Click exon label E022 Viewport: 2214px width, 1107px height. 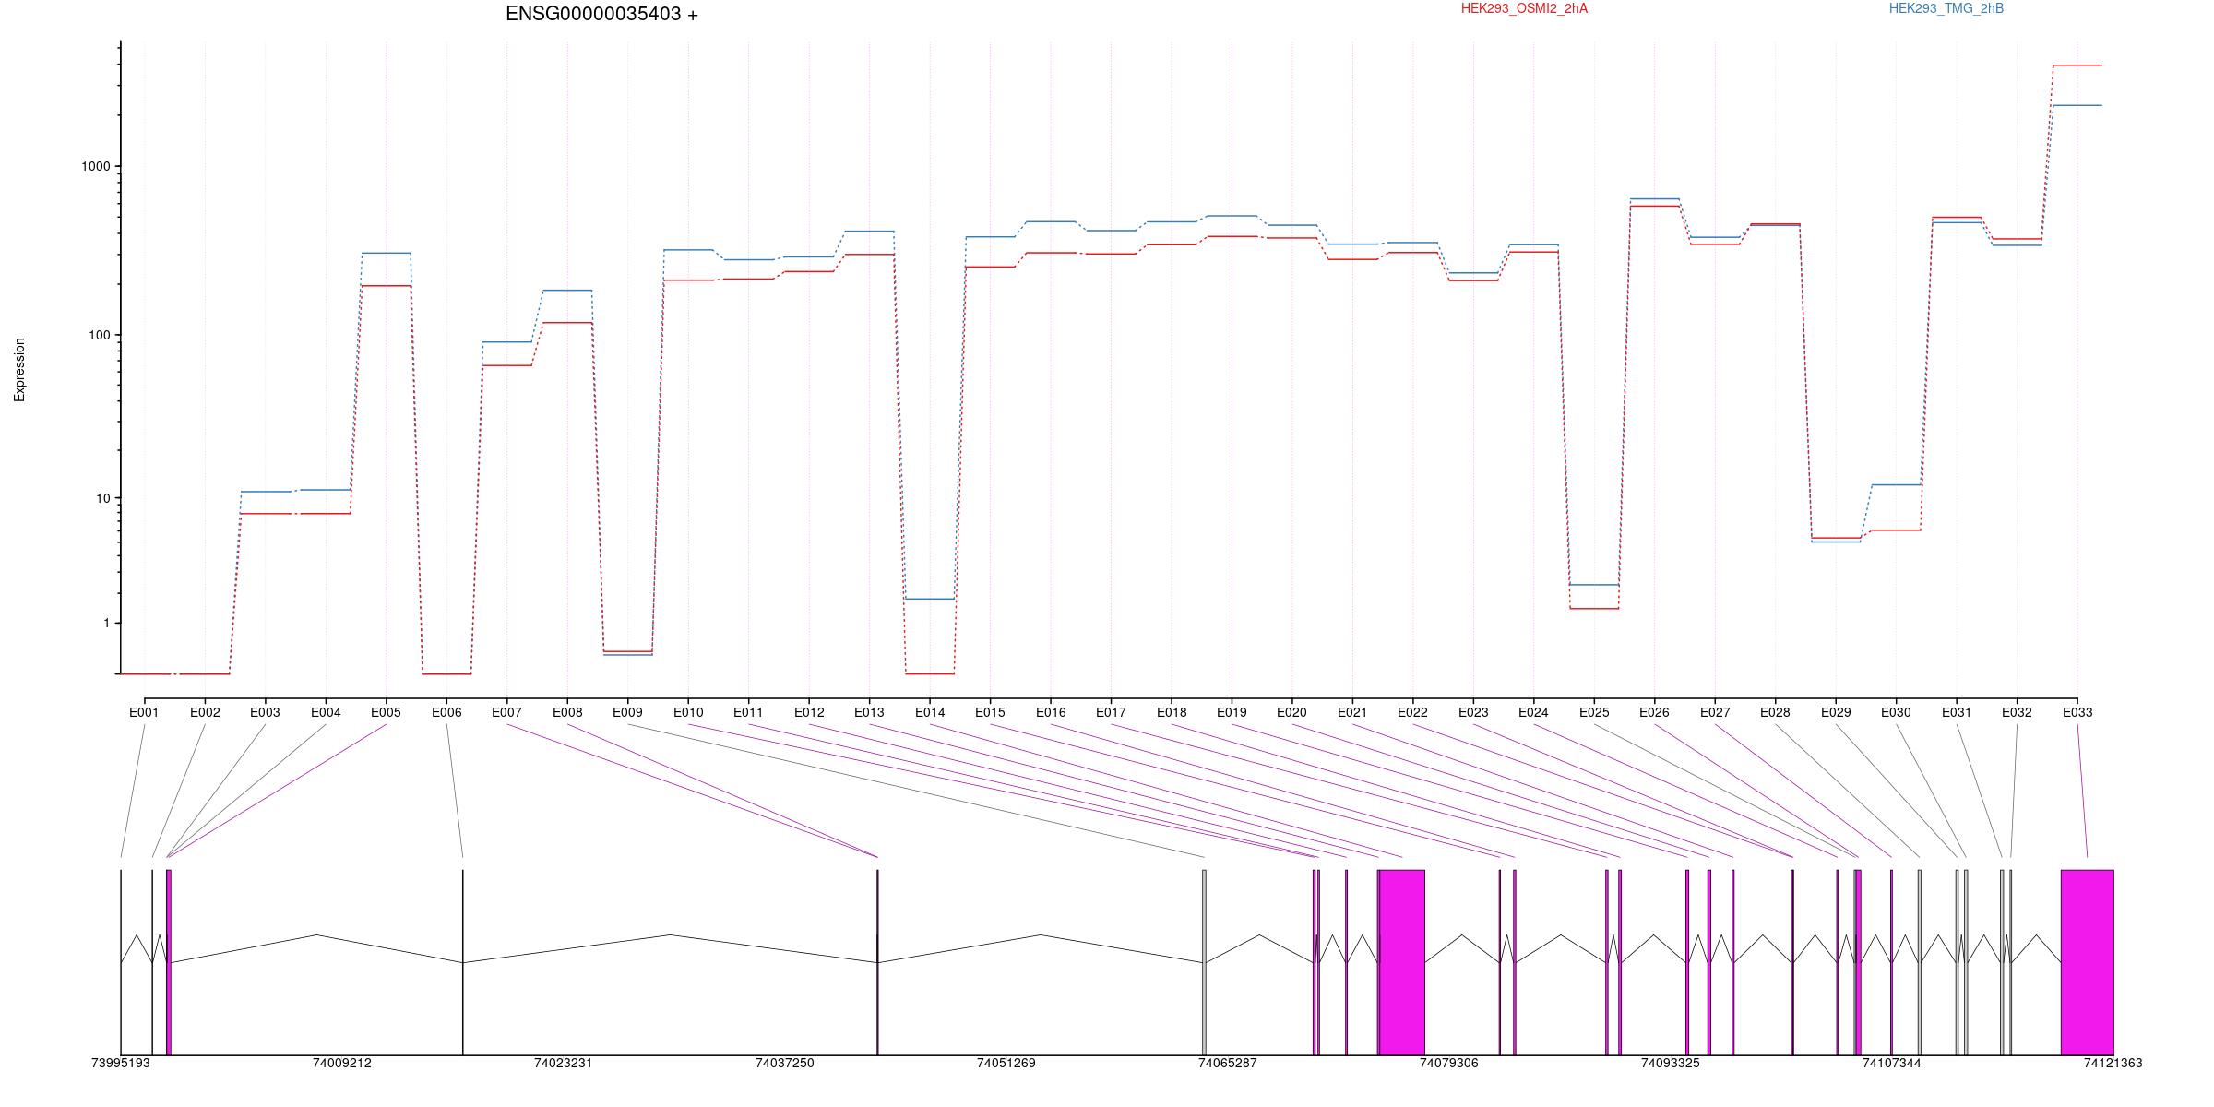pos(1412,712)
